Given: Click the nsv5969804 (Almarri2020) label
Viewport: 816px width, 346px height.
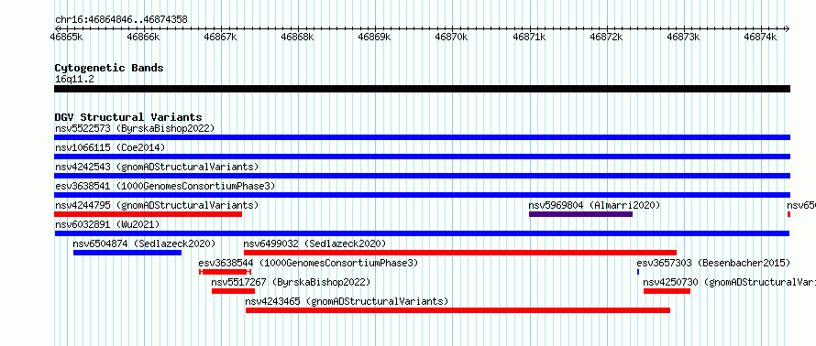Looking at the screenshot, I should pos(594,205).
